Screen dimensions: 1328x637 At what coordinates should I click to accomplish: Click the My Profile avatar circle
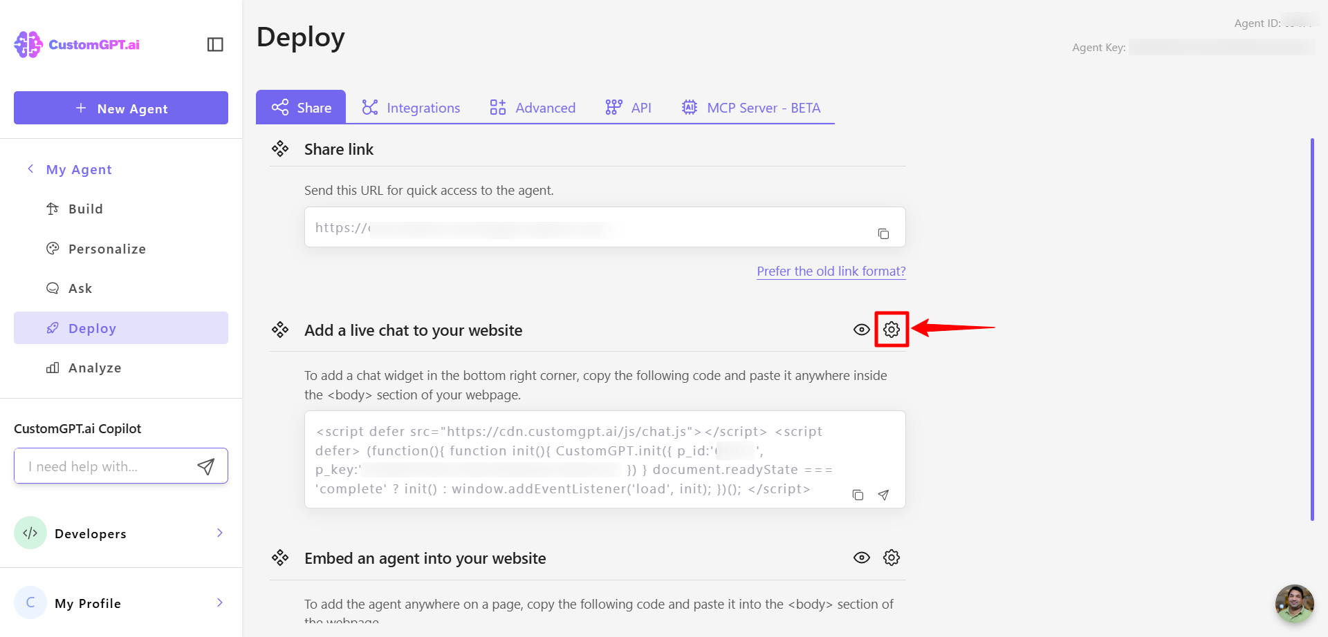[x=30, y=602]
